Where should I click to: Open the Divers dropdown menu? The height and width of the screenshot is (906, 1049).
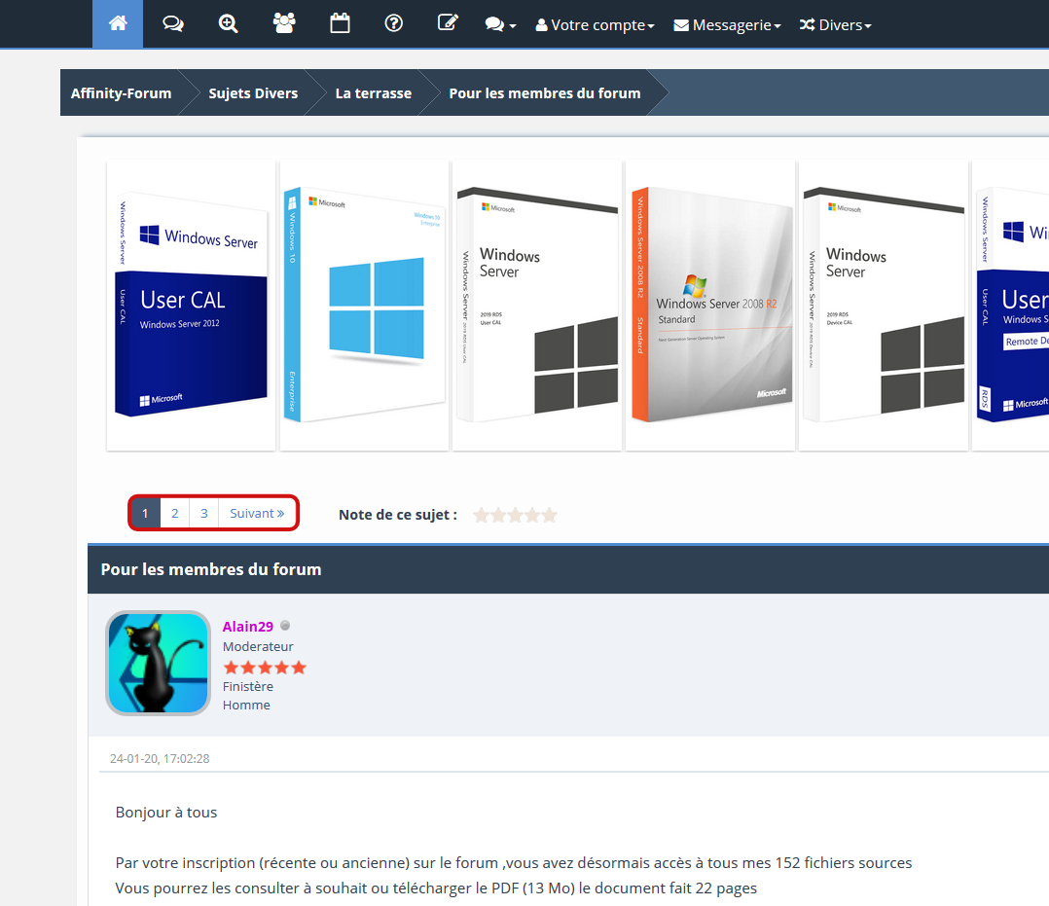[x=835, y=25]
